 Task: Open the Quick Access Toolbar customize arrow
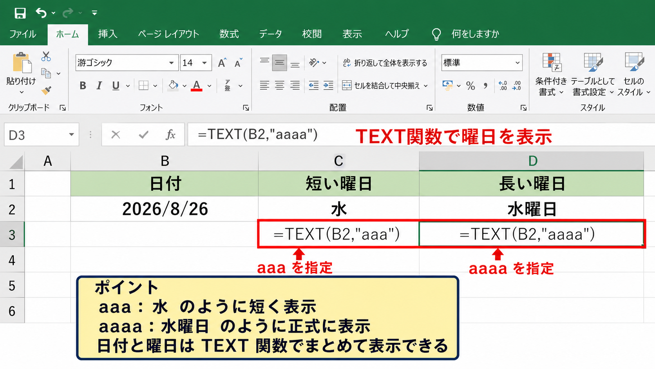coord(94,13)
